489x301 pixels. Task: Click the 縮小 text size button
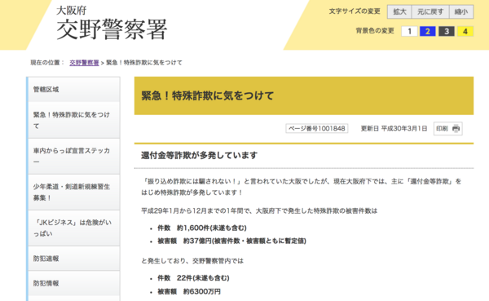pyautogui.click(x=461, y=12)
